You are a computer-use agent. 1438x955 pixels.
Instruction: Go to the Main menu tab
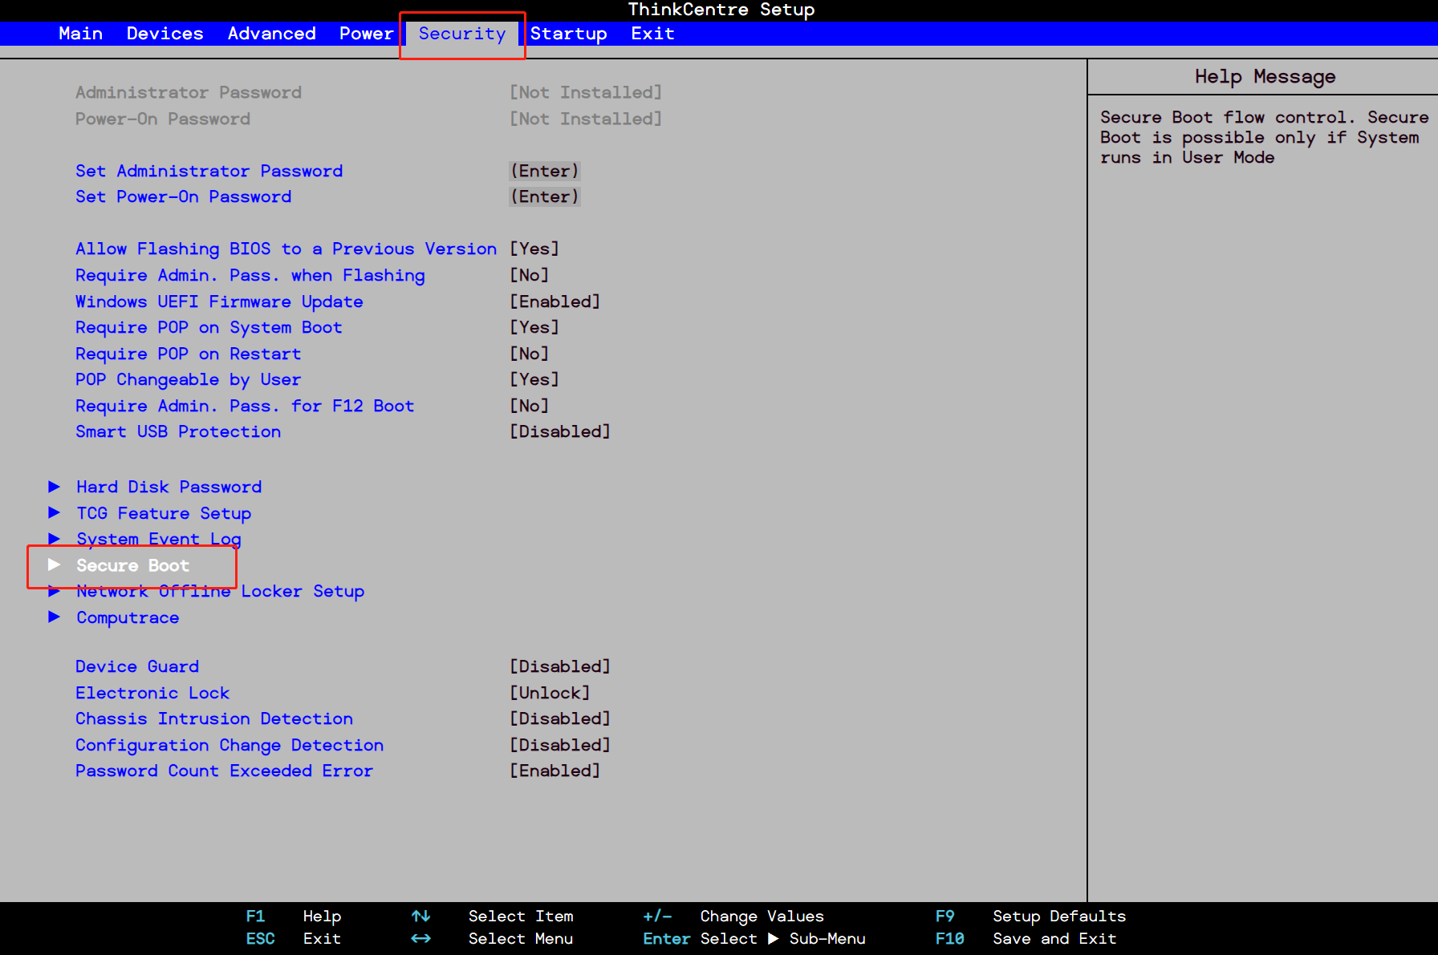[80, 34]
